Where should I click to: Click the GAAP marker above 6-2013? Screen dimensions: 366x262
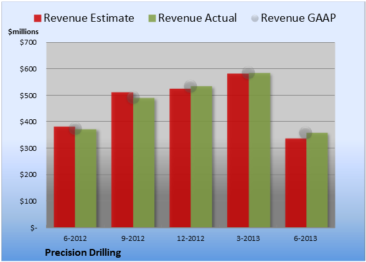point(306,133)
